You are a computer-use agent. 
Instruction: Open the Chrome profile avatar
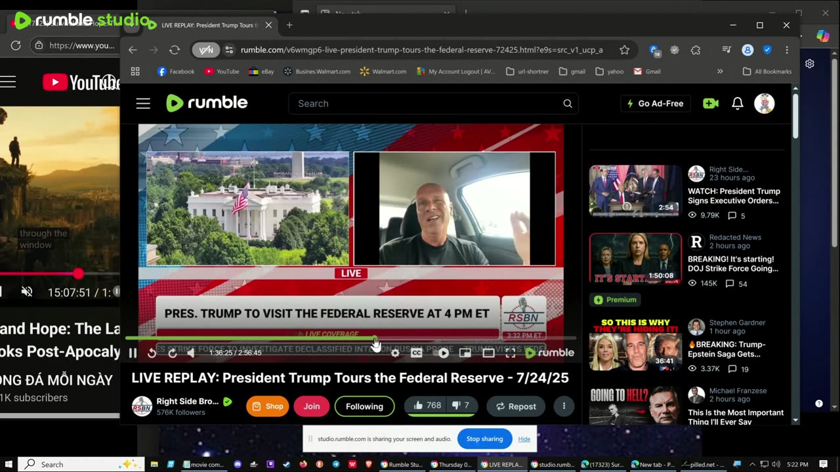click(x=747, y=50)
